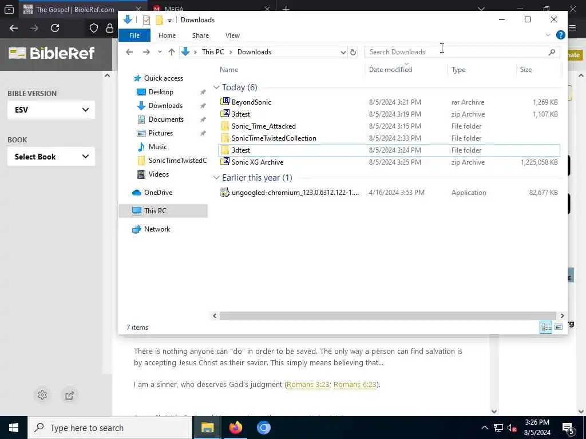
Task: Click New folder icon in quick access toolbar
Action: [159, 20]
